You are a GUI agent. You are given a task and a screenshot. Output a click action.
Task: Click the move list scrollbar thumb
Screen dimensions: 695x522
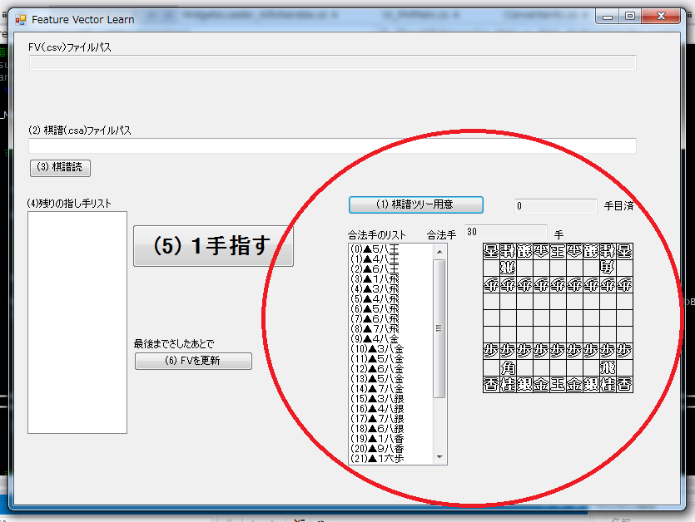click(439, 328)
